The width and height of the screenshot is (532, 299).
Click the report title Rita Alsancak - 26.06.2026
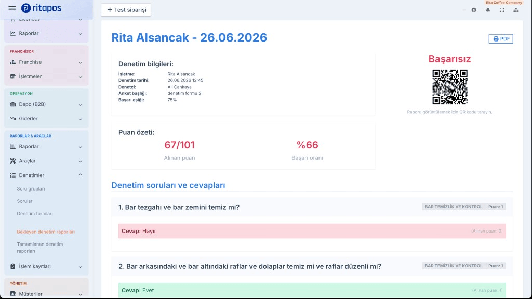pyautogui.click(x=189, y=37)
